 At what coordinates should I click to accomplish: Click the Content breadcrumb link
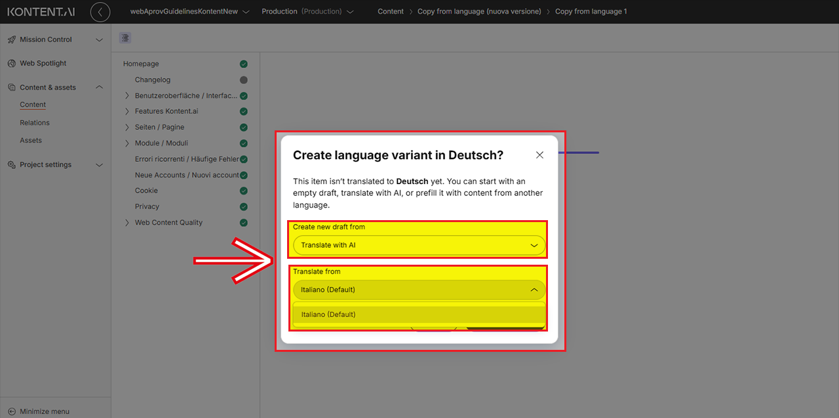tap(391, 12)
